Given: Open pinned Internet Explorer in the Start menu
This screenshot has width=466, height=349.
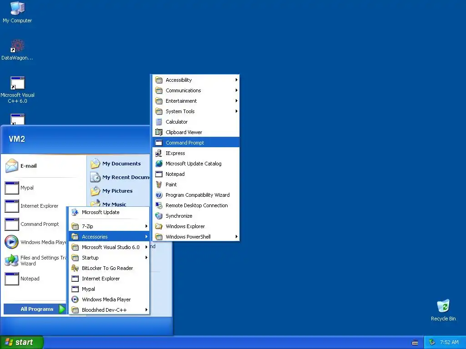Looking at the screenshot, I should 35,206.
